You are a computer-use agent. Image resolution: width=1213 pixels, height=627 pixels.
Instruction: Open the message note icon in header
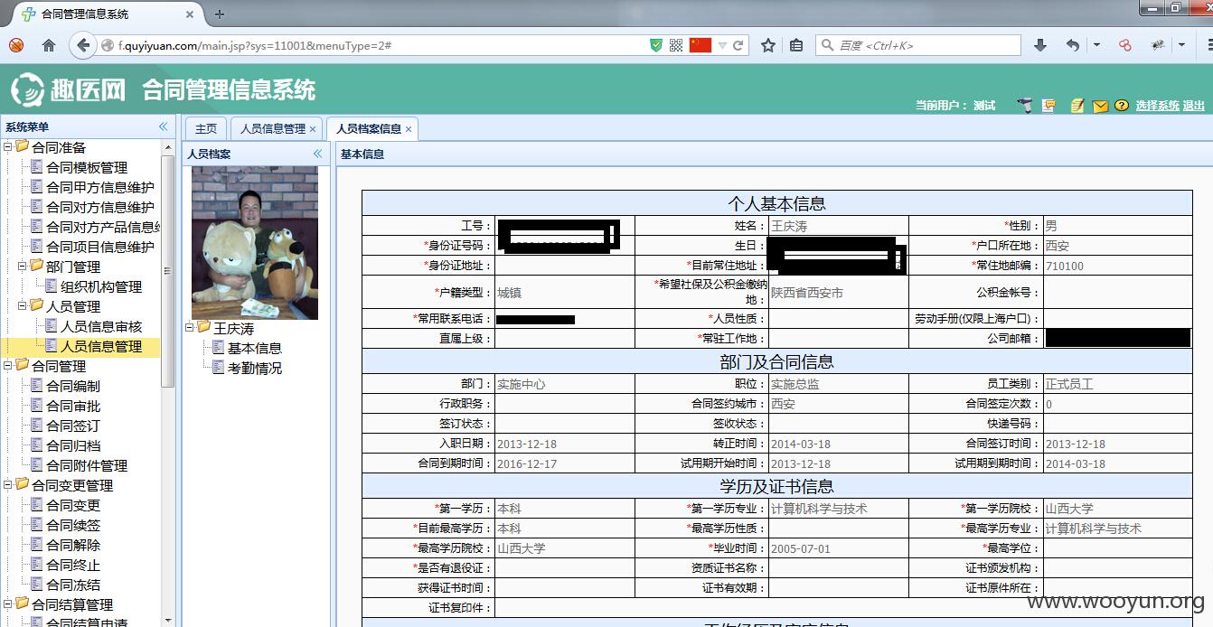point(1049,106)
